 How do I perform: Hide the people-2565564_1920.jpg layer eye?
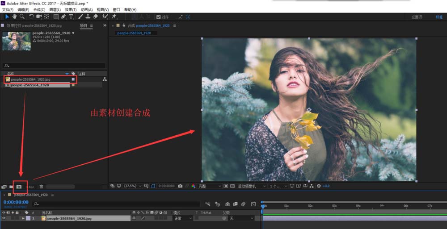4,218
